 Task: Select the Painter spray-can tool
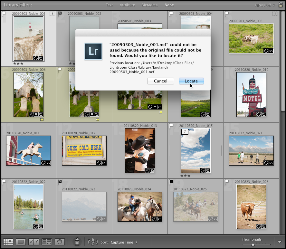pos(77,241)
